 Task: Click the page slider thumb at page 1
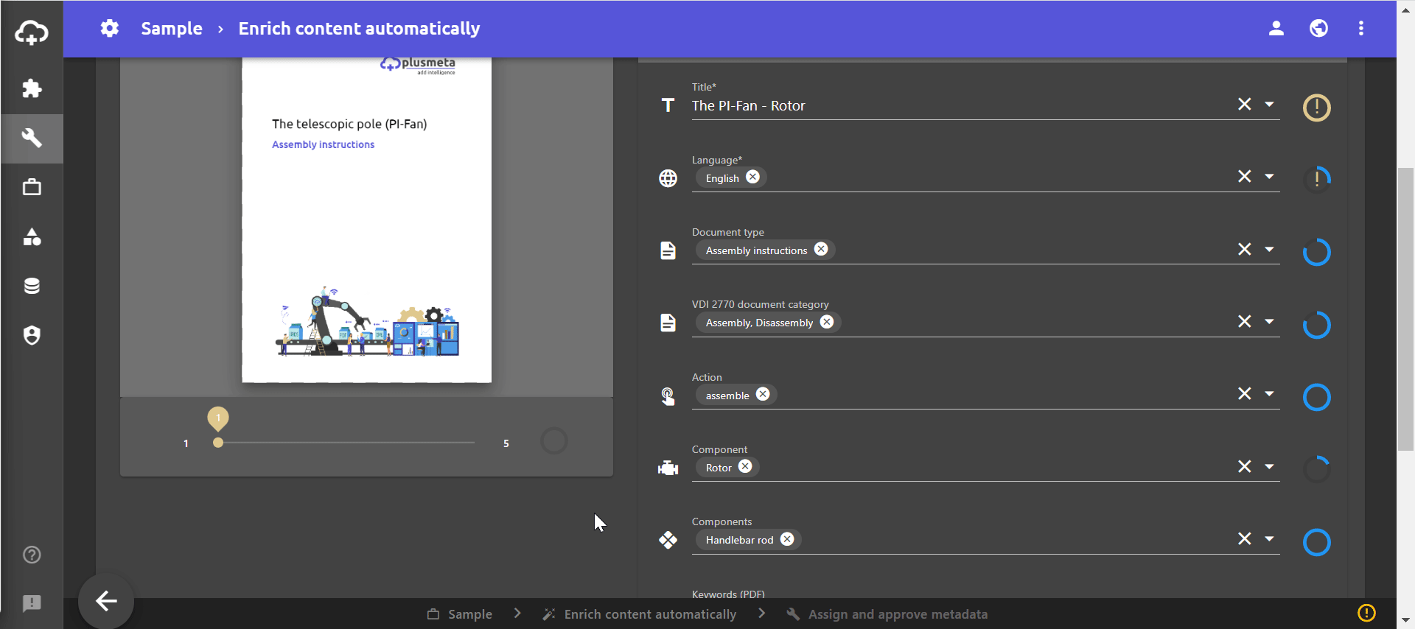point(218,443)
